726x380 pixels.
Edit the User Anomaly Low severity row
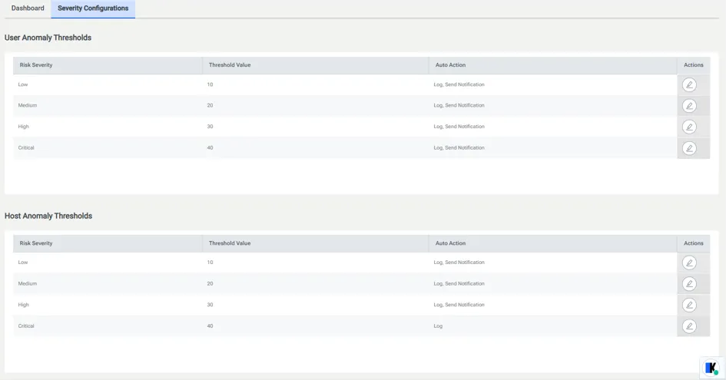click(x=689, y=84)
